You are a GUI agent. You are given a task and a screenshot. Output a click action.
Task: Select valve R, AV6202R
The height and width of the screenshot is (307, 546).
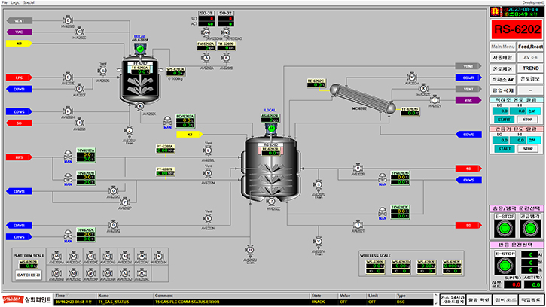(358, 168)
